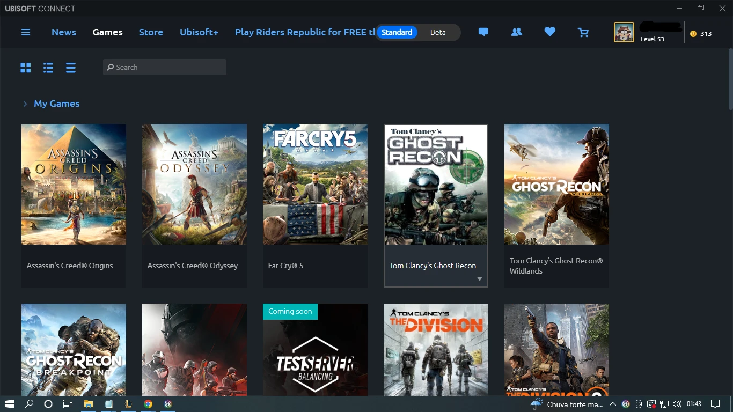Viewport: 733px width, 412px height.
Task: Open Cortana circle on taskbar
Action: point(48,404)
